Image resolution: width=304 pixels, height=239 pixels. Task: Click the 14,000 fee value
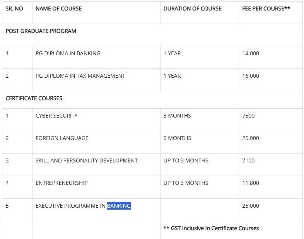251,53
